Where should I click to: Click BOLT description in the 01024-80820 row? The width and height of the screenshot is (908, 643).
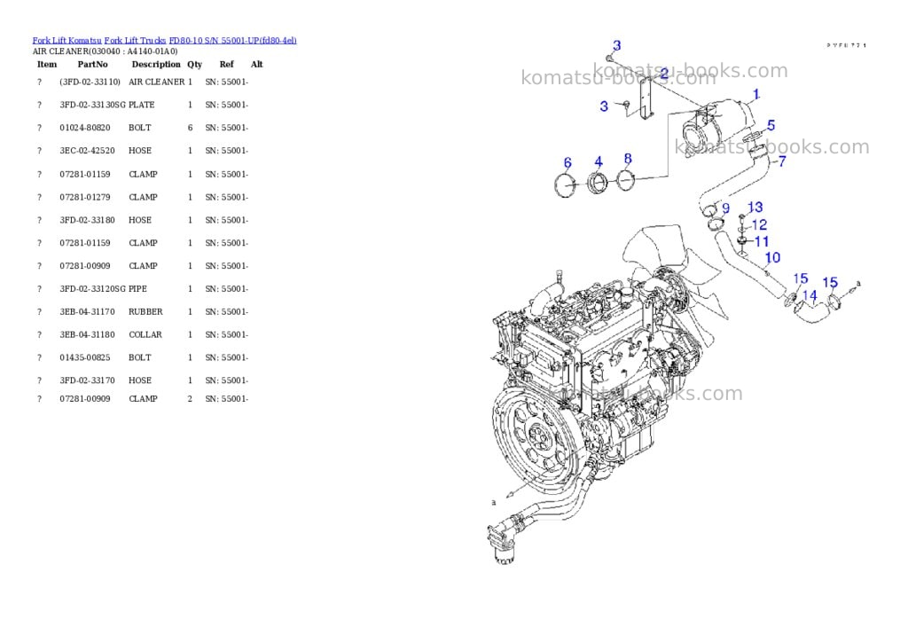click(139, 128)
